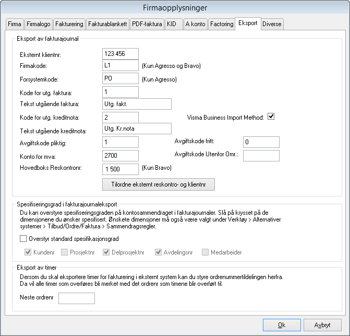
Task: Click the (Kun Agresso og Bravo) note
Action: pyautogui.click(x=171, y=66)
